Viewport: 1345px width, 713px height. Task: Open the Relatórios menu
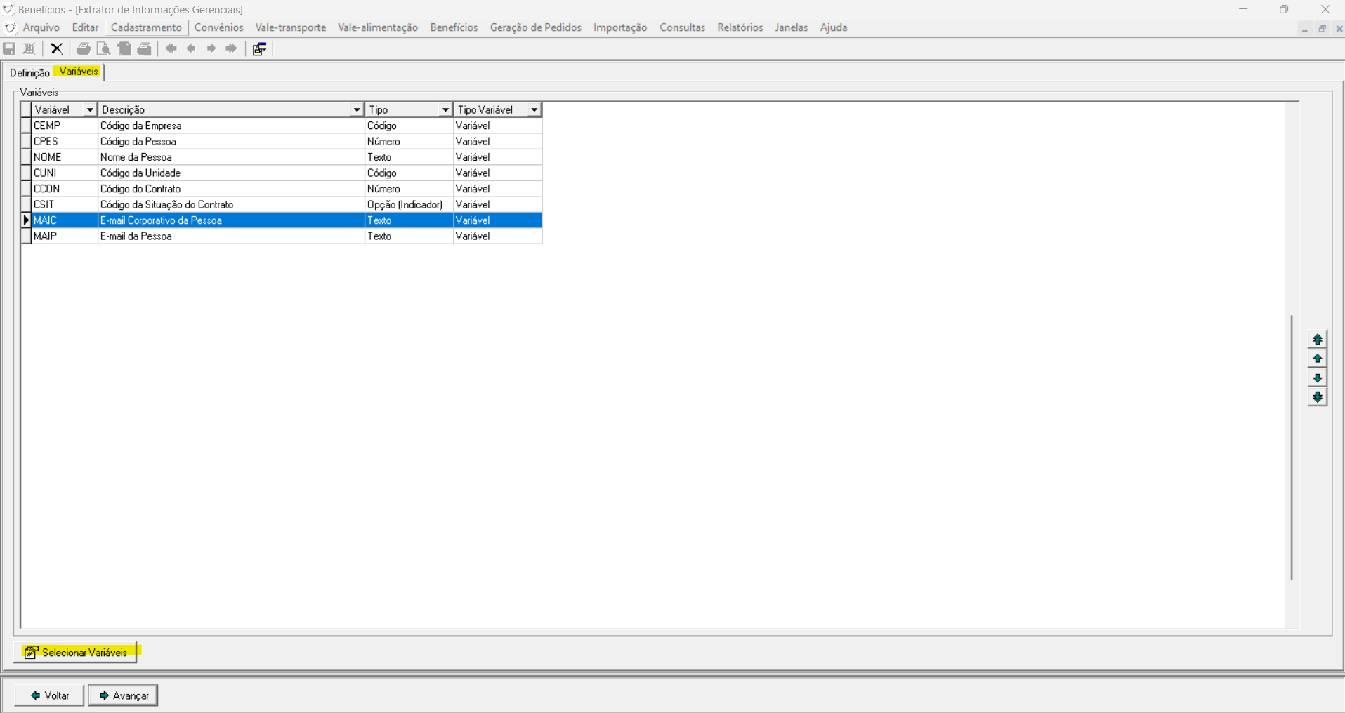pyautogui.click(x=740, y=27)
